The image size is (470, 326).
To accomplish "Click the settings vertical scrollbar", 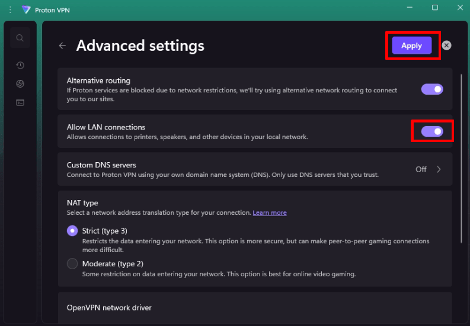I will [x=461, y=159].
